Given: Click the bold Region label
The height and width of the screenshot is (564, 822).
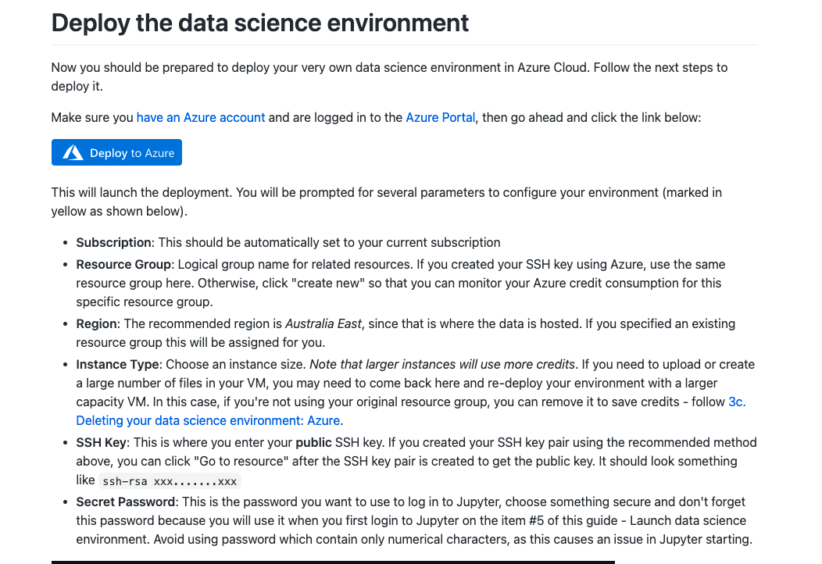Looking at the screenshot, I should 95,323.
